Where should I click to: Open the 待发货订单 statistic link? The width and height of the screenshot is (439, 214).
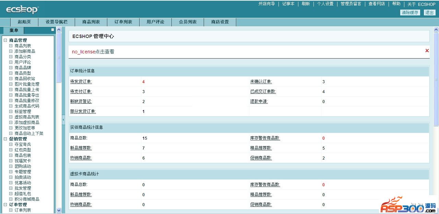coord(81,81)
